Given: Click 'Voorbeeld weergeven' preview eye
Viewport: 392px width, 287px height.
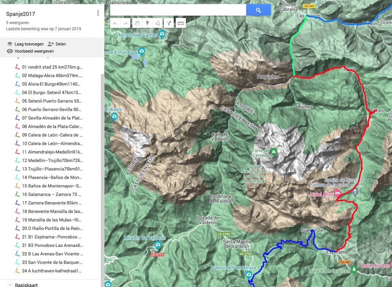Looking at the screenshot, I should tap(30, 51).
